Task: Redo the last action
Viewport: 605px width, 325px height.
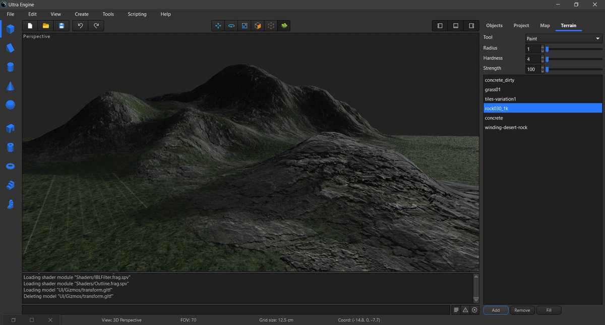Action: 96,25
